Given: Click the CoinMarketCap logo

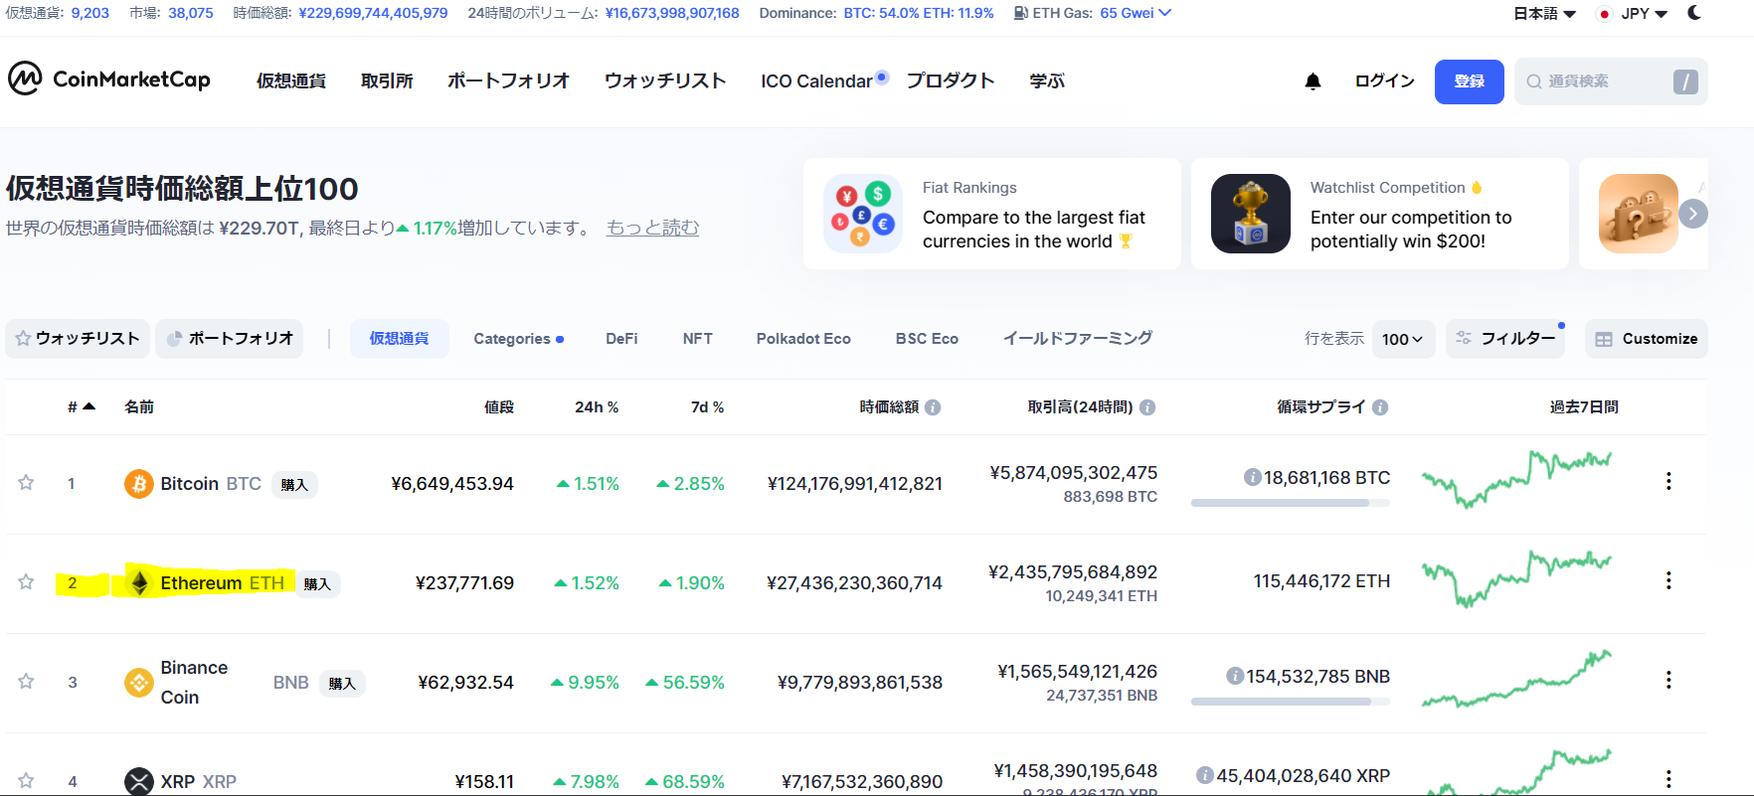Looking at the screenshot, I should pos(109,79).
